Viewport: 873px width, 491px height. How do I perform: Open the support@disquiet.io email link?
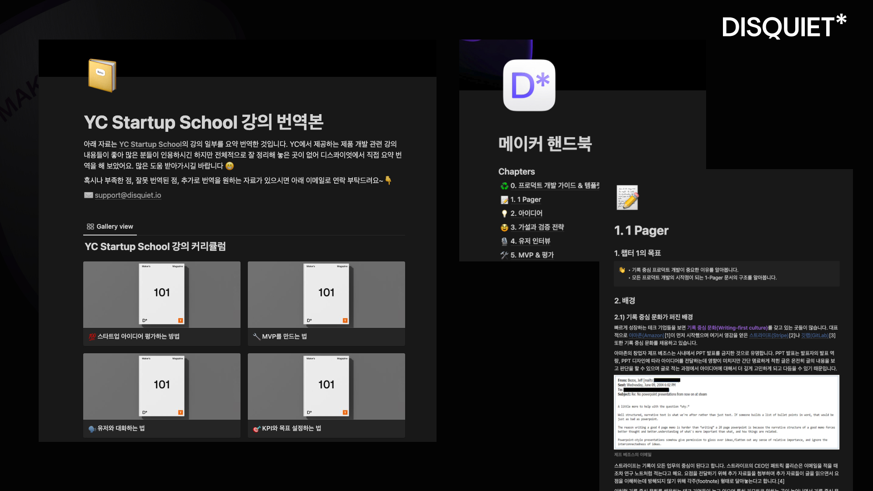(x=128, y=195)
